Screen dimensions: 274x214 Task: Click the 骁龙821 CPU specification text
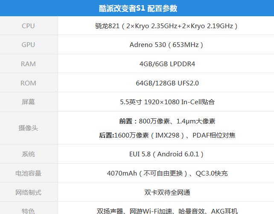(x=166, y=26)
